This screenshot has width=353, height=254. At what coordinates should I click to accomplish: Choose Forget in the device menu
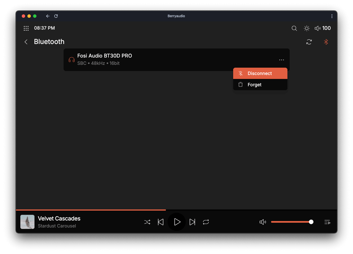[x=254, y=85]
